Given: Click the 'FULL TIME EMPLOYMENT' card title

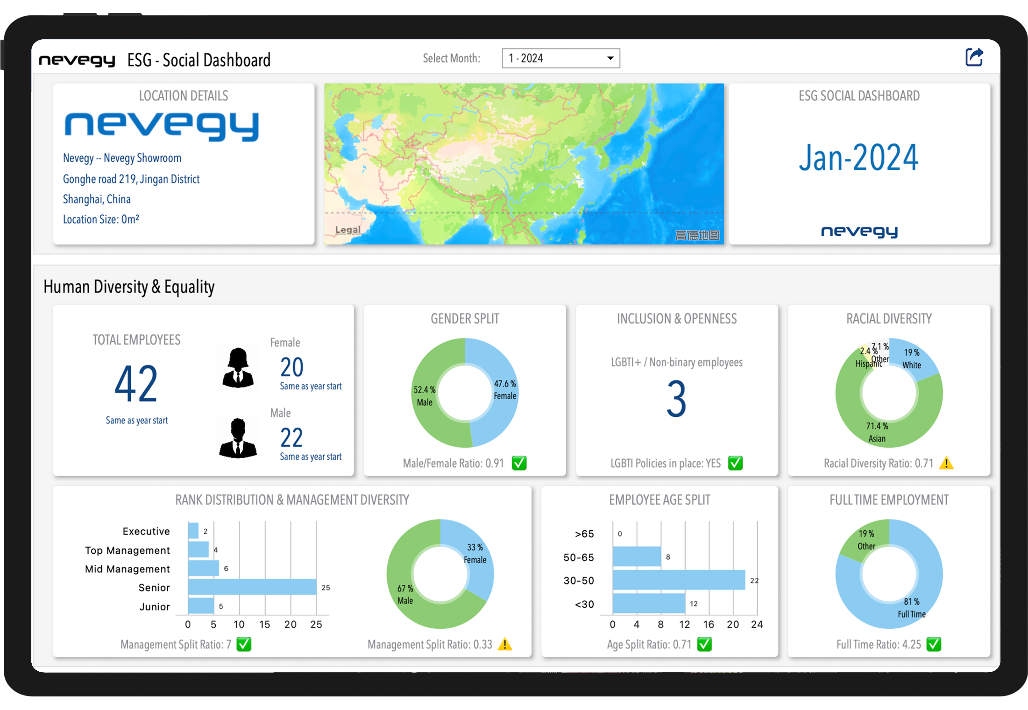Looking at the screenshot, I should point(889,500).
